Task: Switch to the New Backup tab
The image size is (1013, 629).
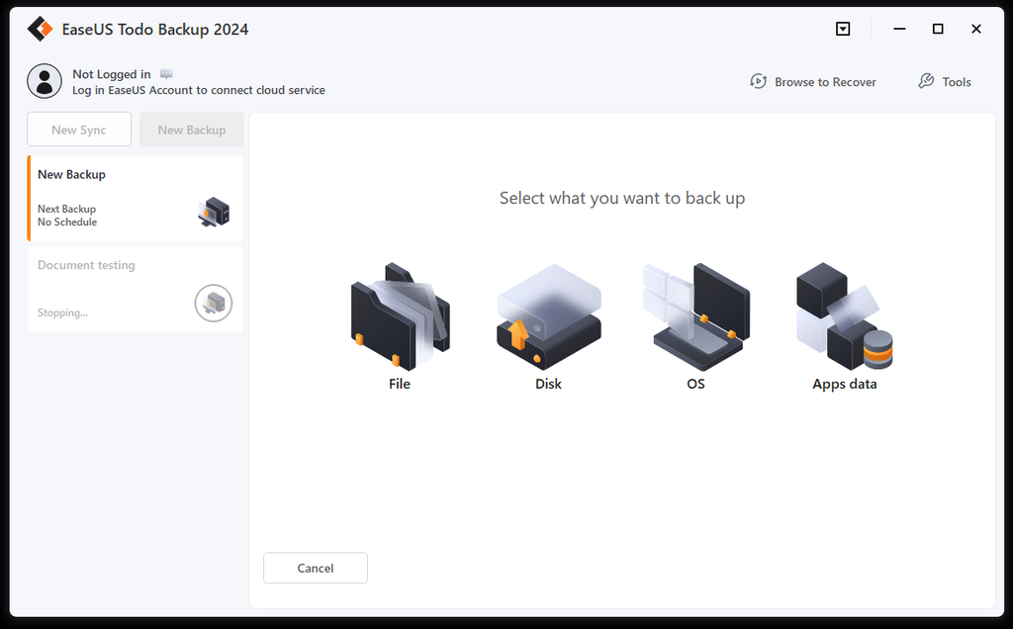Action: [x=191, y=129]
